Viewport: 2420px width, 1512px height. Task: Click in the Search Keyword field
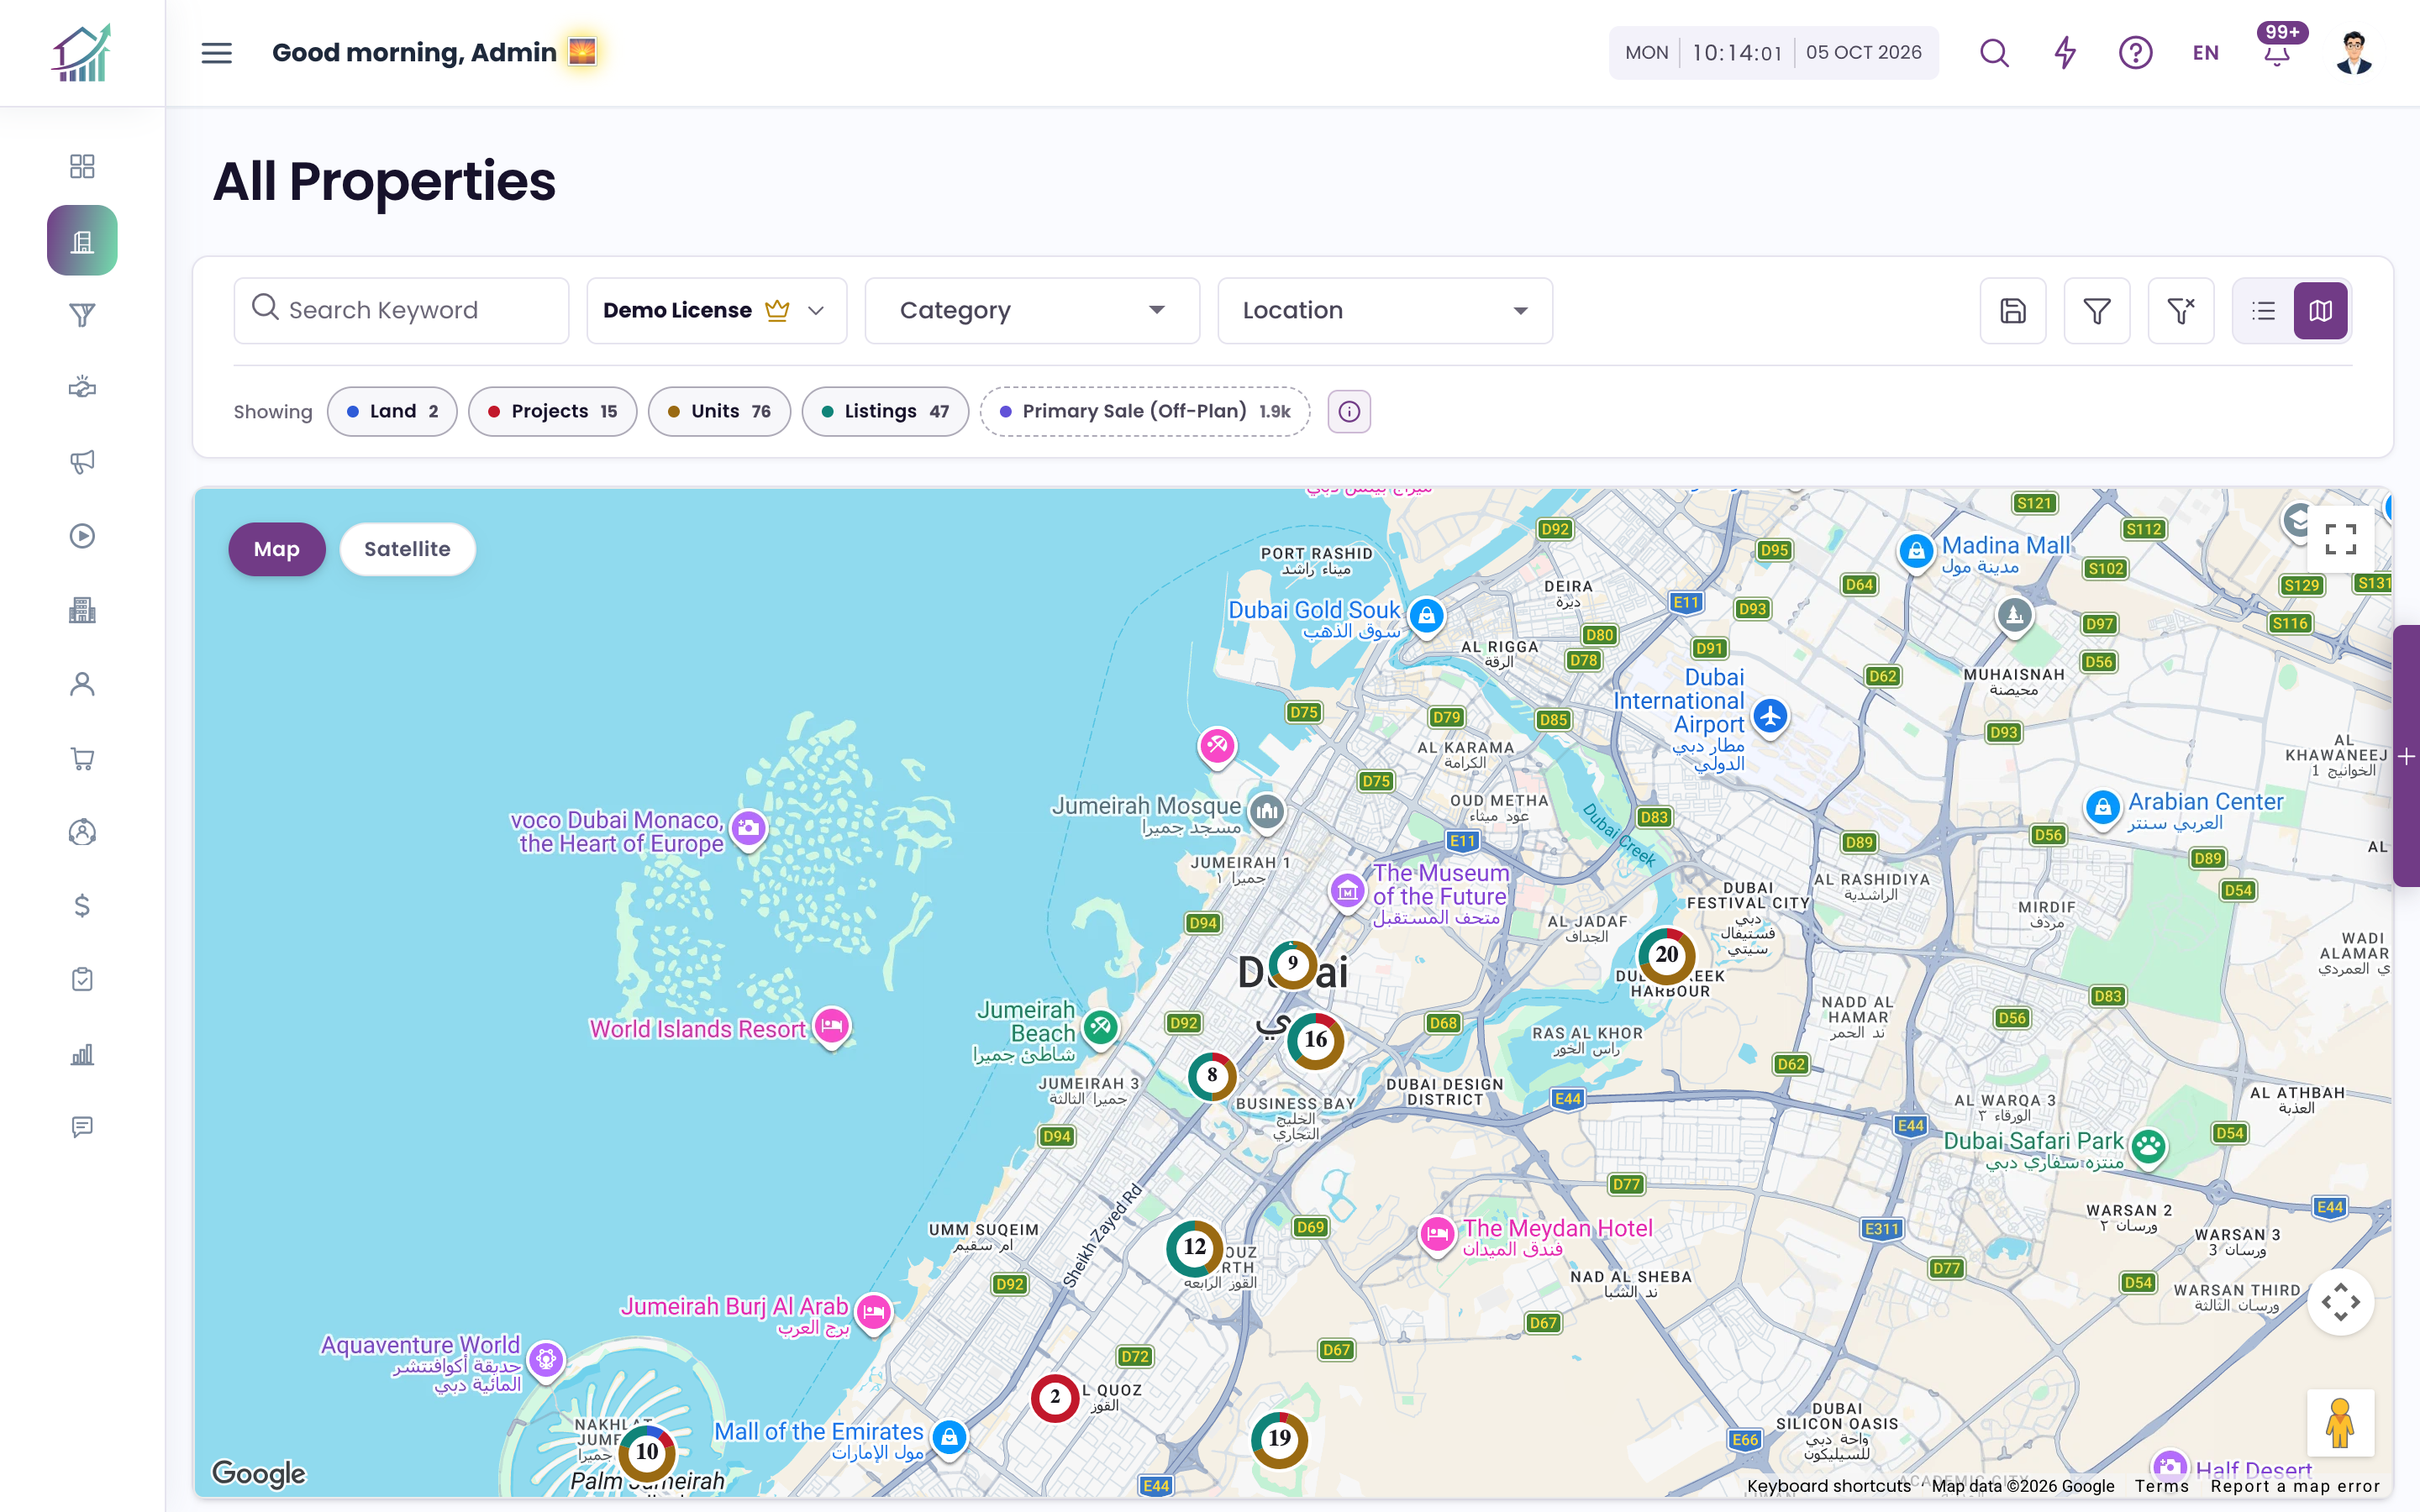(x=401, y=311)
